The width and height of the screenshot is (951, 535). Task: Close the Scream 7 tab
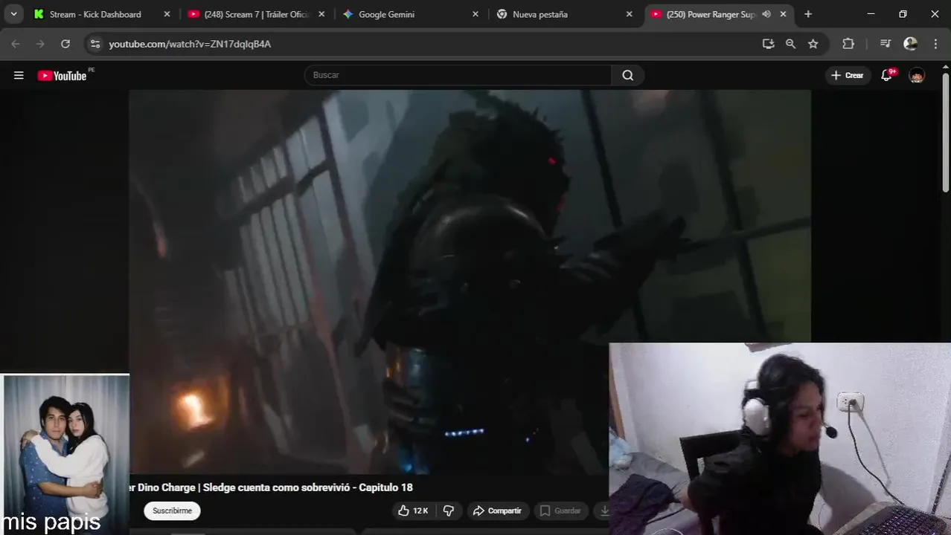[321, 14]
